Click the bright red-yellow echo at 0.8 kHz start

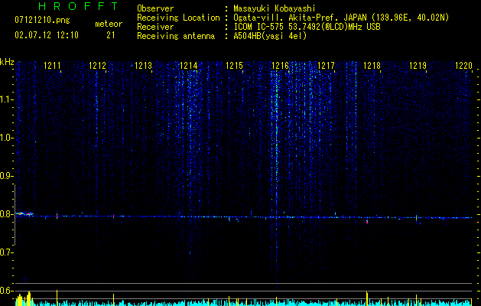pyautogui.click(x=24, y=213)
